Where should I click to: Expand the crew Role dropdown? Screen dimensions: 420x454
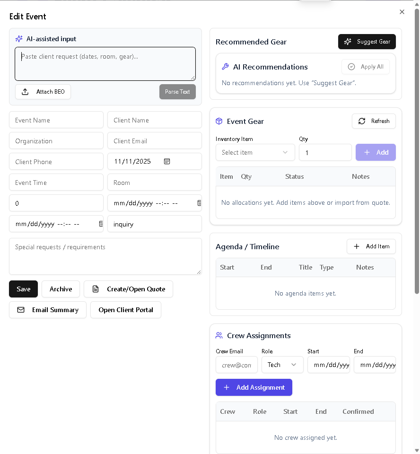pos(282,365)
